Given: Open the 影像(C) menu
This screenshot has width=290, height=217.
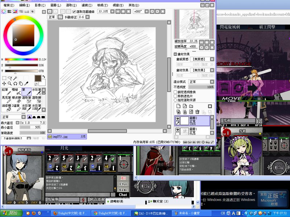Looking at the screenshot, I should click(40, 5).
